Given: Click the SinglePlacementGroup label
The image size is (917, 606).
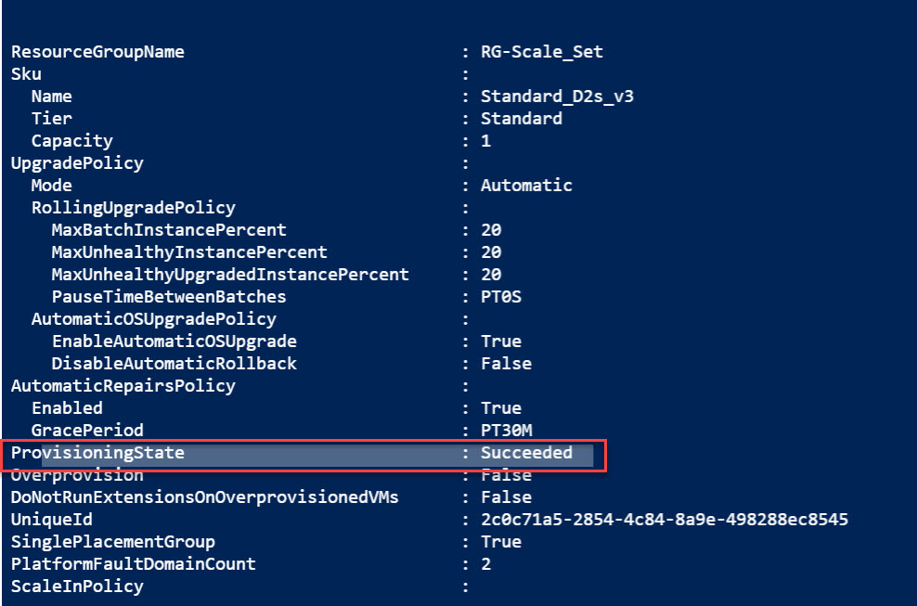Looking at the screenshot, I should coord(112,542).
